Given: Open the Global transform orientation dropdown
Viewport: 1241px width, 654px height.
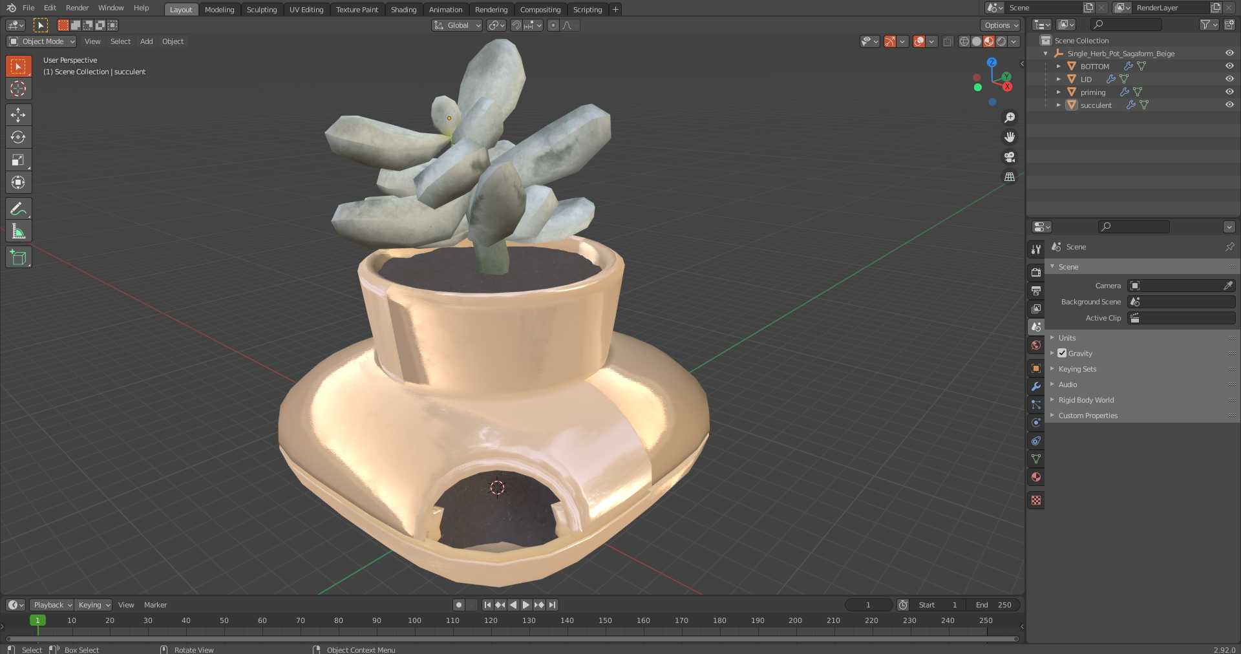Looking at the screenshot, I should coord(457,25).
